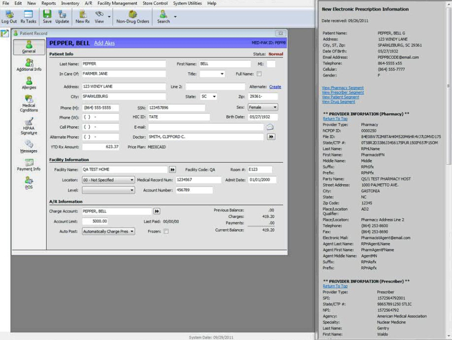Follow the View Pharmacy Segment link
This screenshot has height=340, width=452.
(342, 88)
